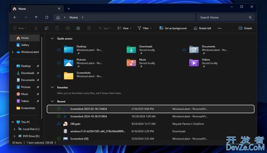Open the Filter dropdown menu
267x153 pixels.
click(144, 28)
